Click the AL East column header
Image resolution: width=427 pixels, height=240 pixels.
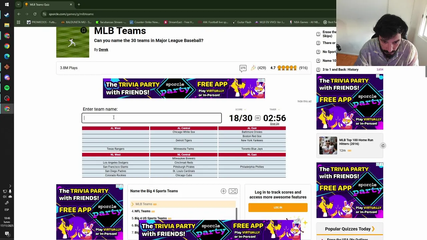[x=252, y=128]
